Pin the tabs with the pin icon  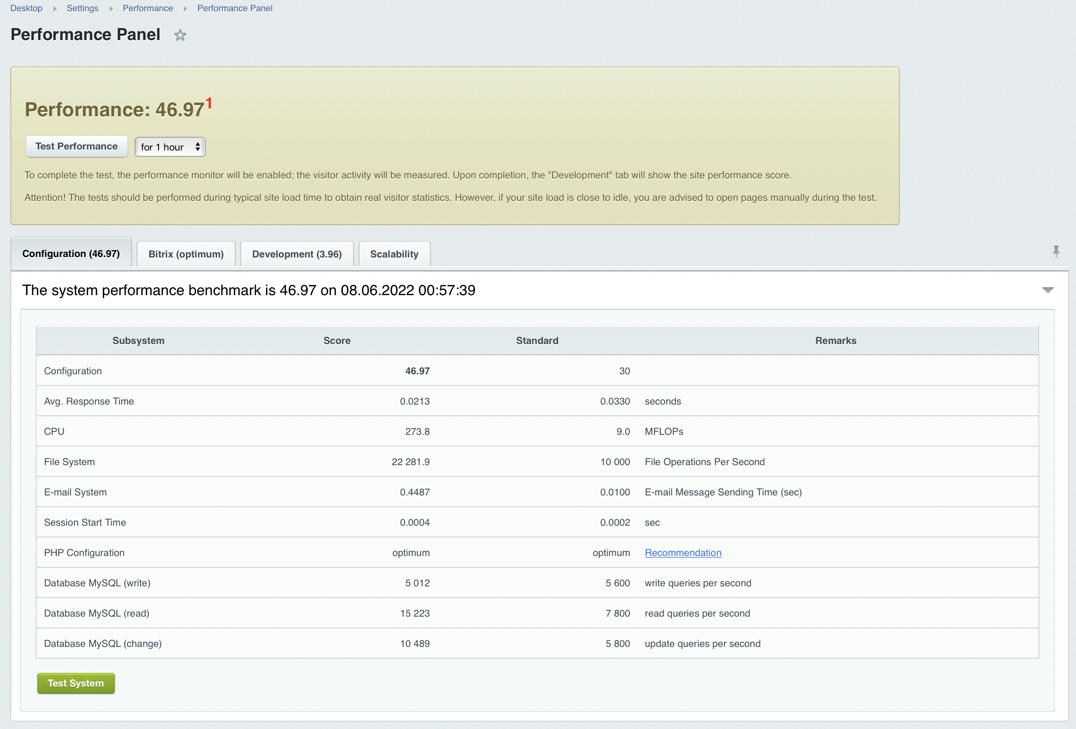point(1056,252)
